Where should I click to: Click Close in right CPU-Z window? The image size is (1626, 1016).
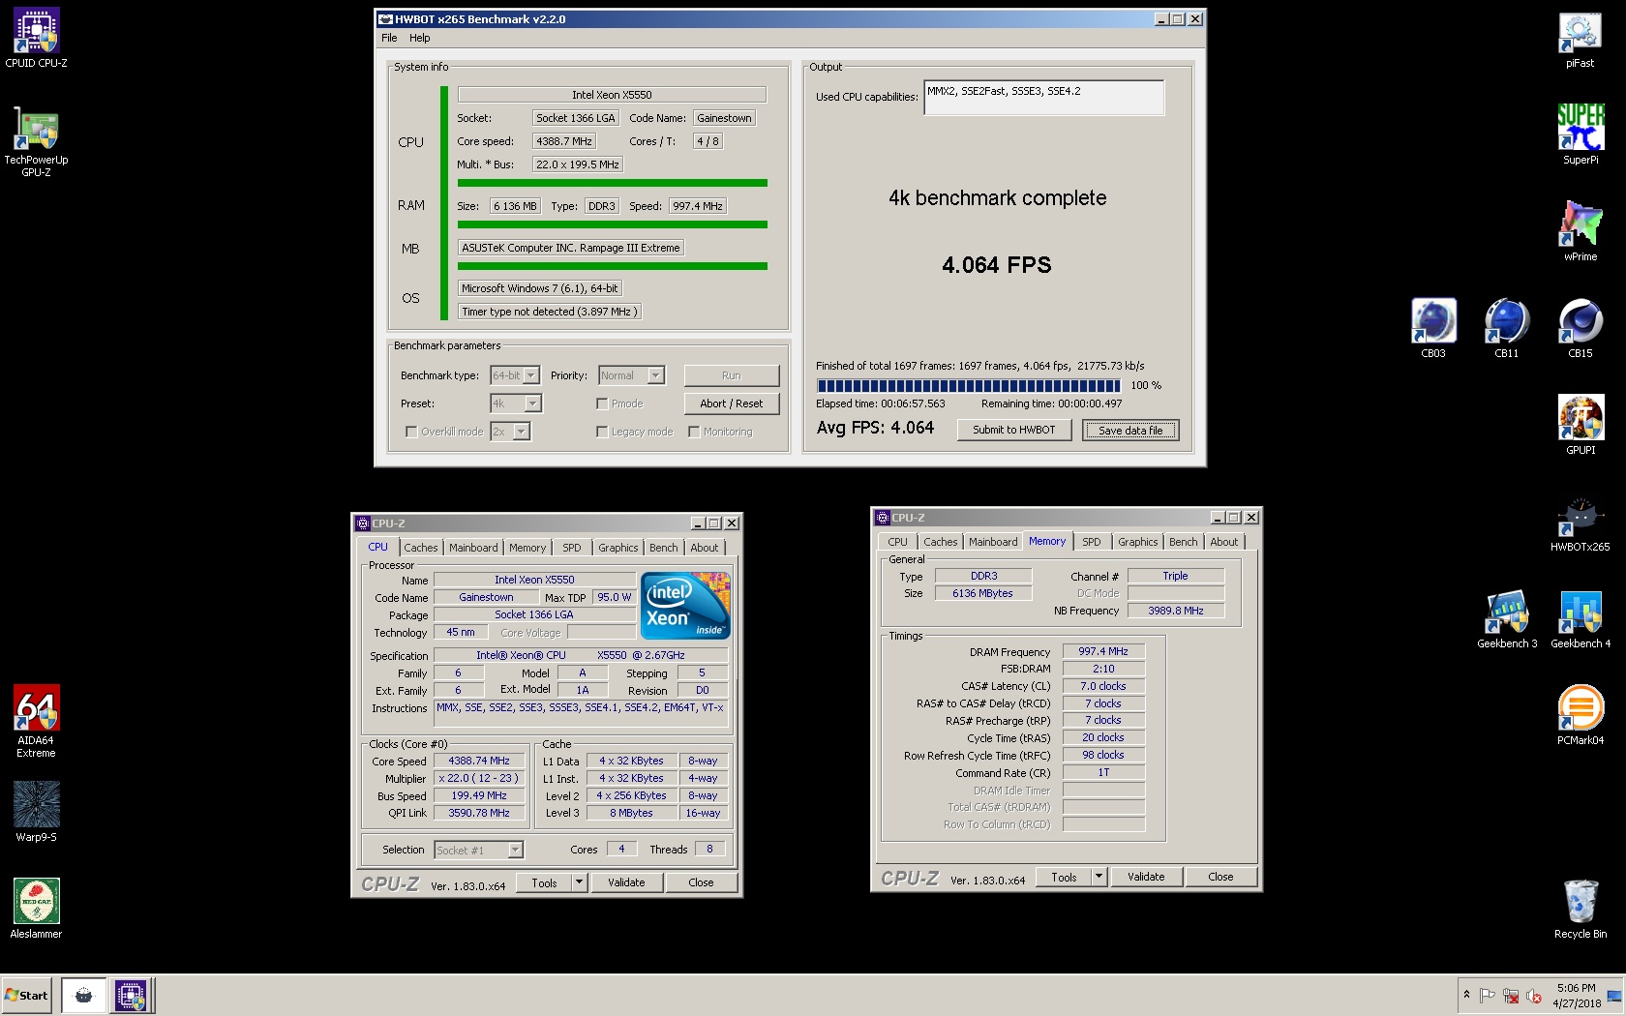pyautogui.click(x=1220, y=877)
